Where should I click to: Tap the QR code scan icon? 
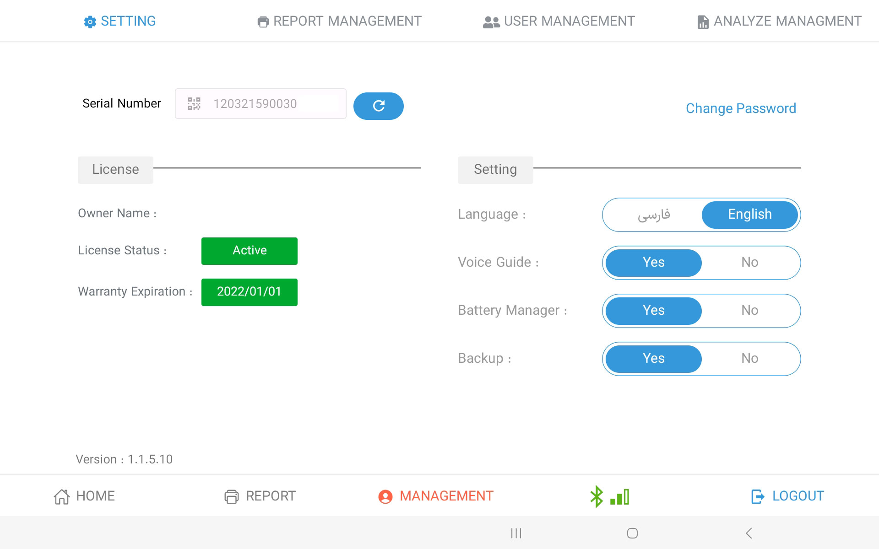click(194, 104)
